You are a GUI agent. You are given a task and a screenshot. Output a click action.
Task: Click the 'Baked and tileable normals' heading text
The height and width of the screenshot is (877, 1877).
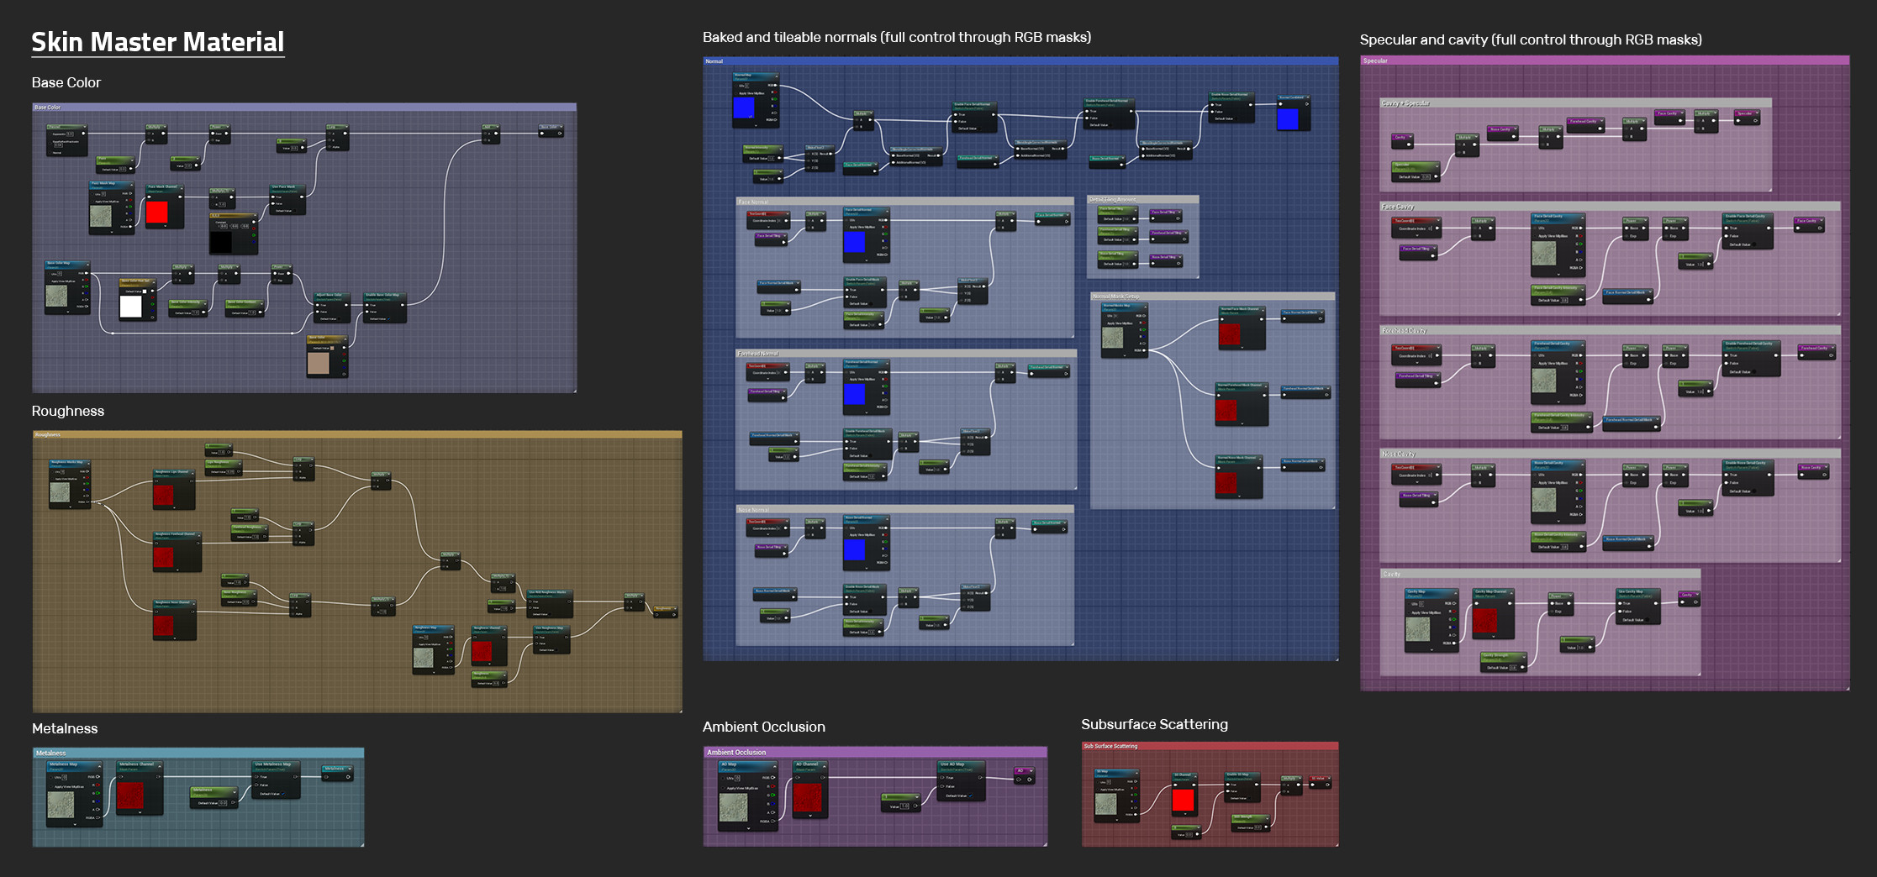pos(897,37)
